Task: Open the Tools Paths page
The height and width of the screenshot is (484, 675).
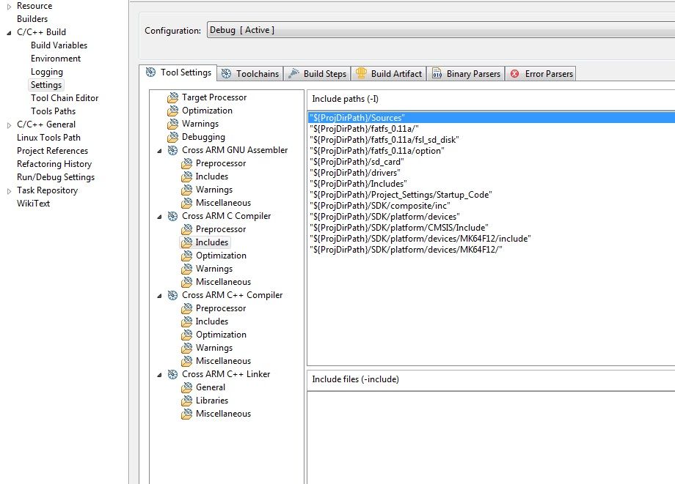Action: (53, 111)
